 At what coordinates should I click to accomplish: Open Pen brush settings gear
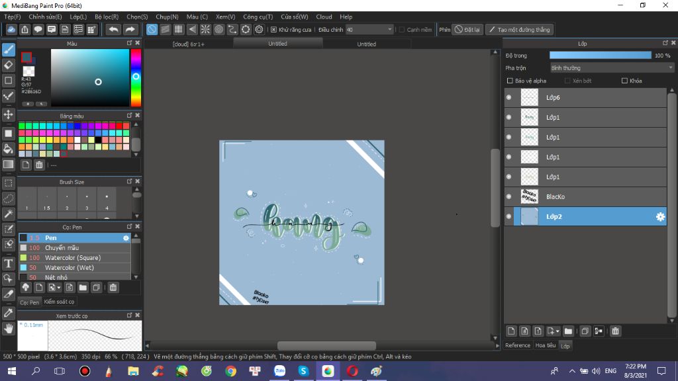pyautogui.click(x=126, y=238)
